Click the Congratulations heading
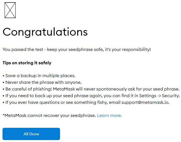This screenshot has width=181, height=142. pyautogui.click(x=45, y=32)
